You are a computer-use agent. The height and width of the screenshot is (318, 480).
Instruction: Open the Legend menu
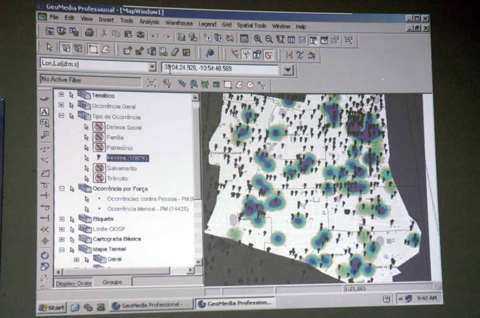coord(207,24)
